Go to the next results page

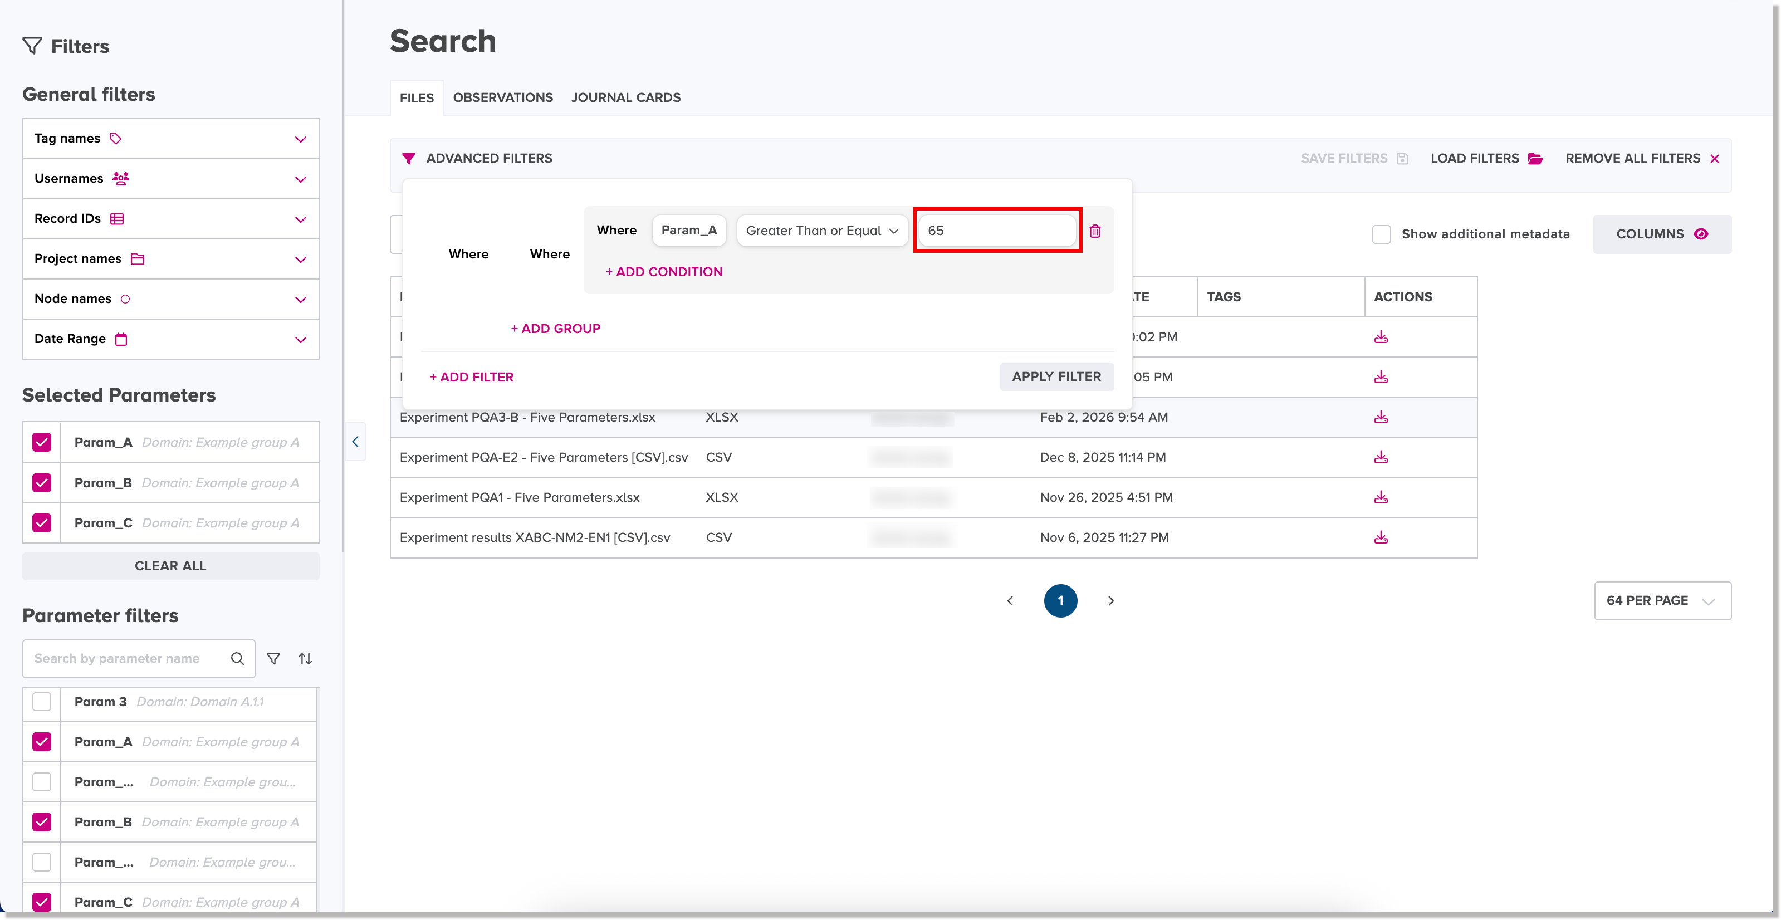1111,601
